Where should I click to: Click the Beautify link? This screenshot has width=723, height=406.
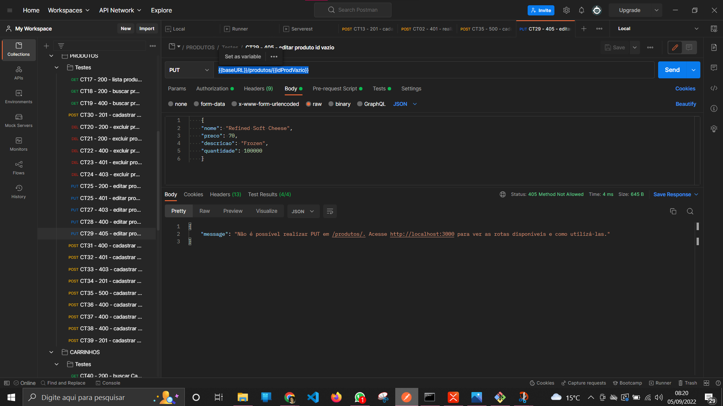coord(686,104)
